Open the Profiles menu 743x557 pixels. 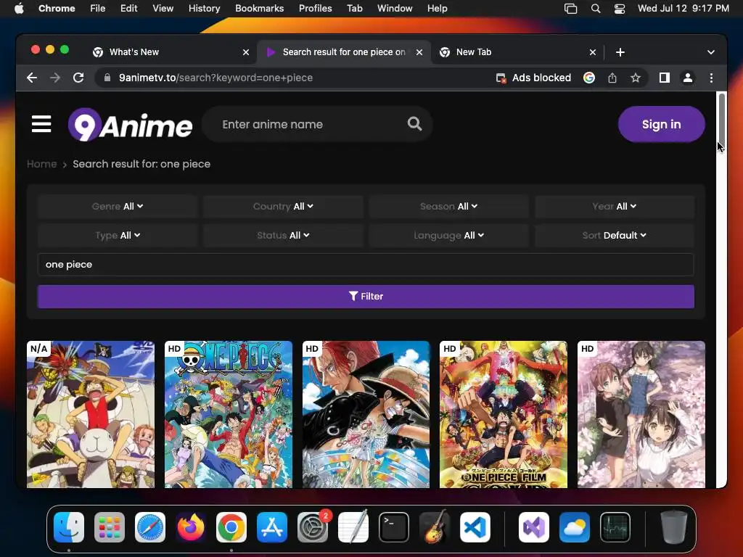315,9
